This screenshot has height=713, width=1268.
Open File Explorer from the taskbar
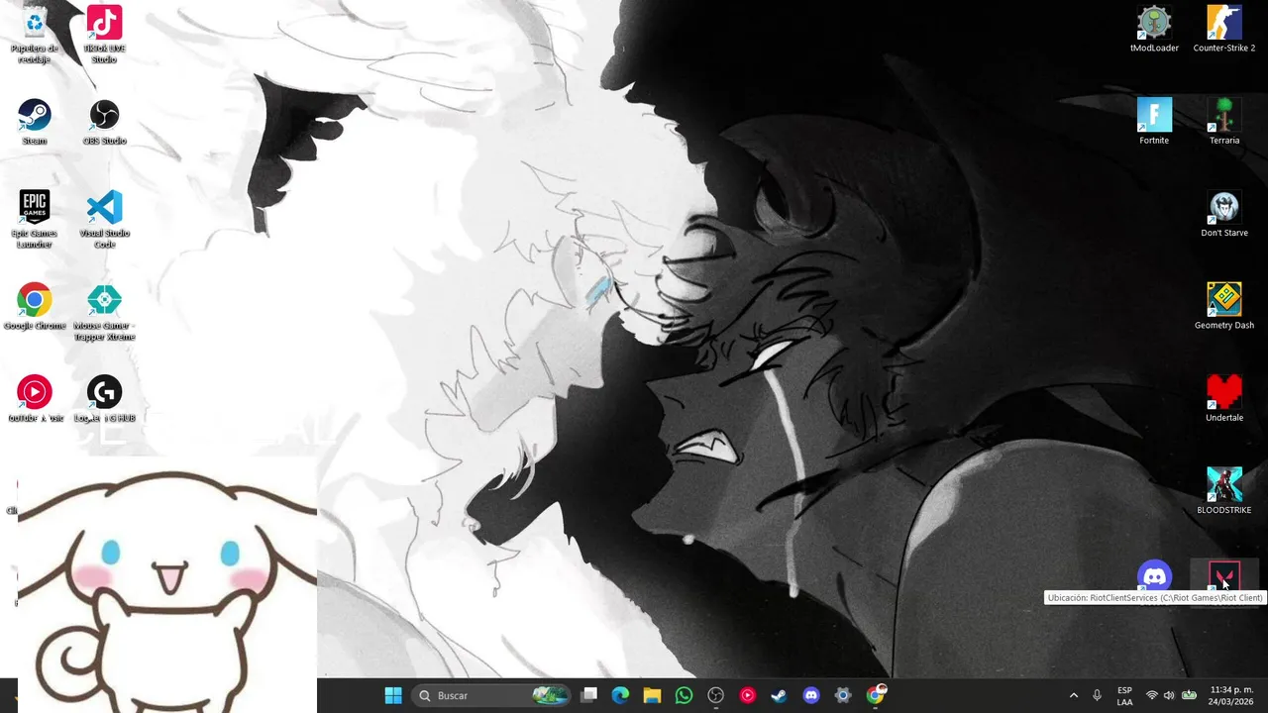652,695
